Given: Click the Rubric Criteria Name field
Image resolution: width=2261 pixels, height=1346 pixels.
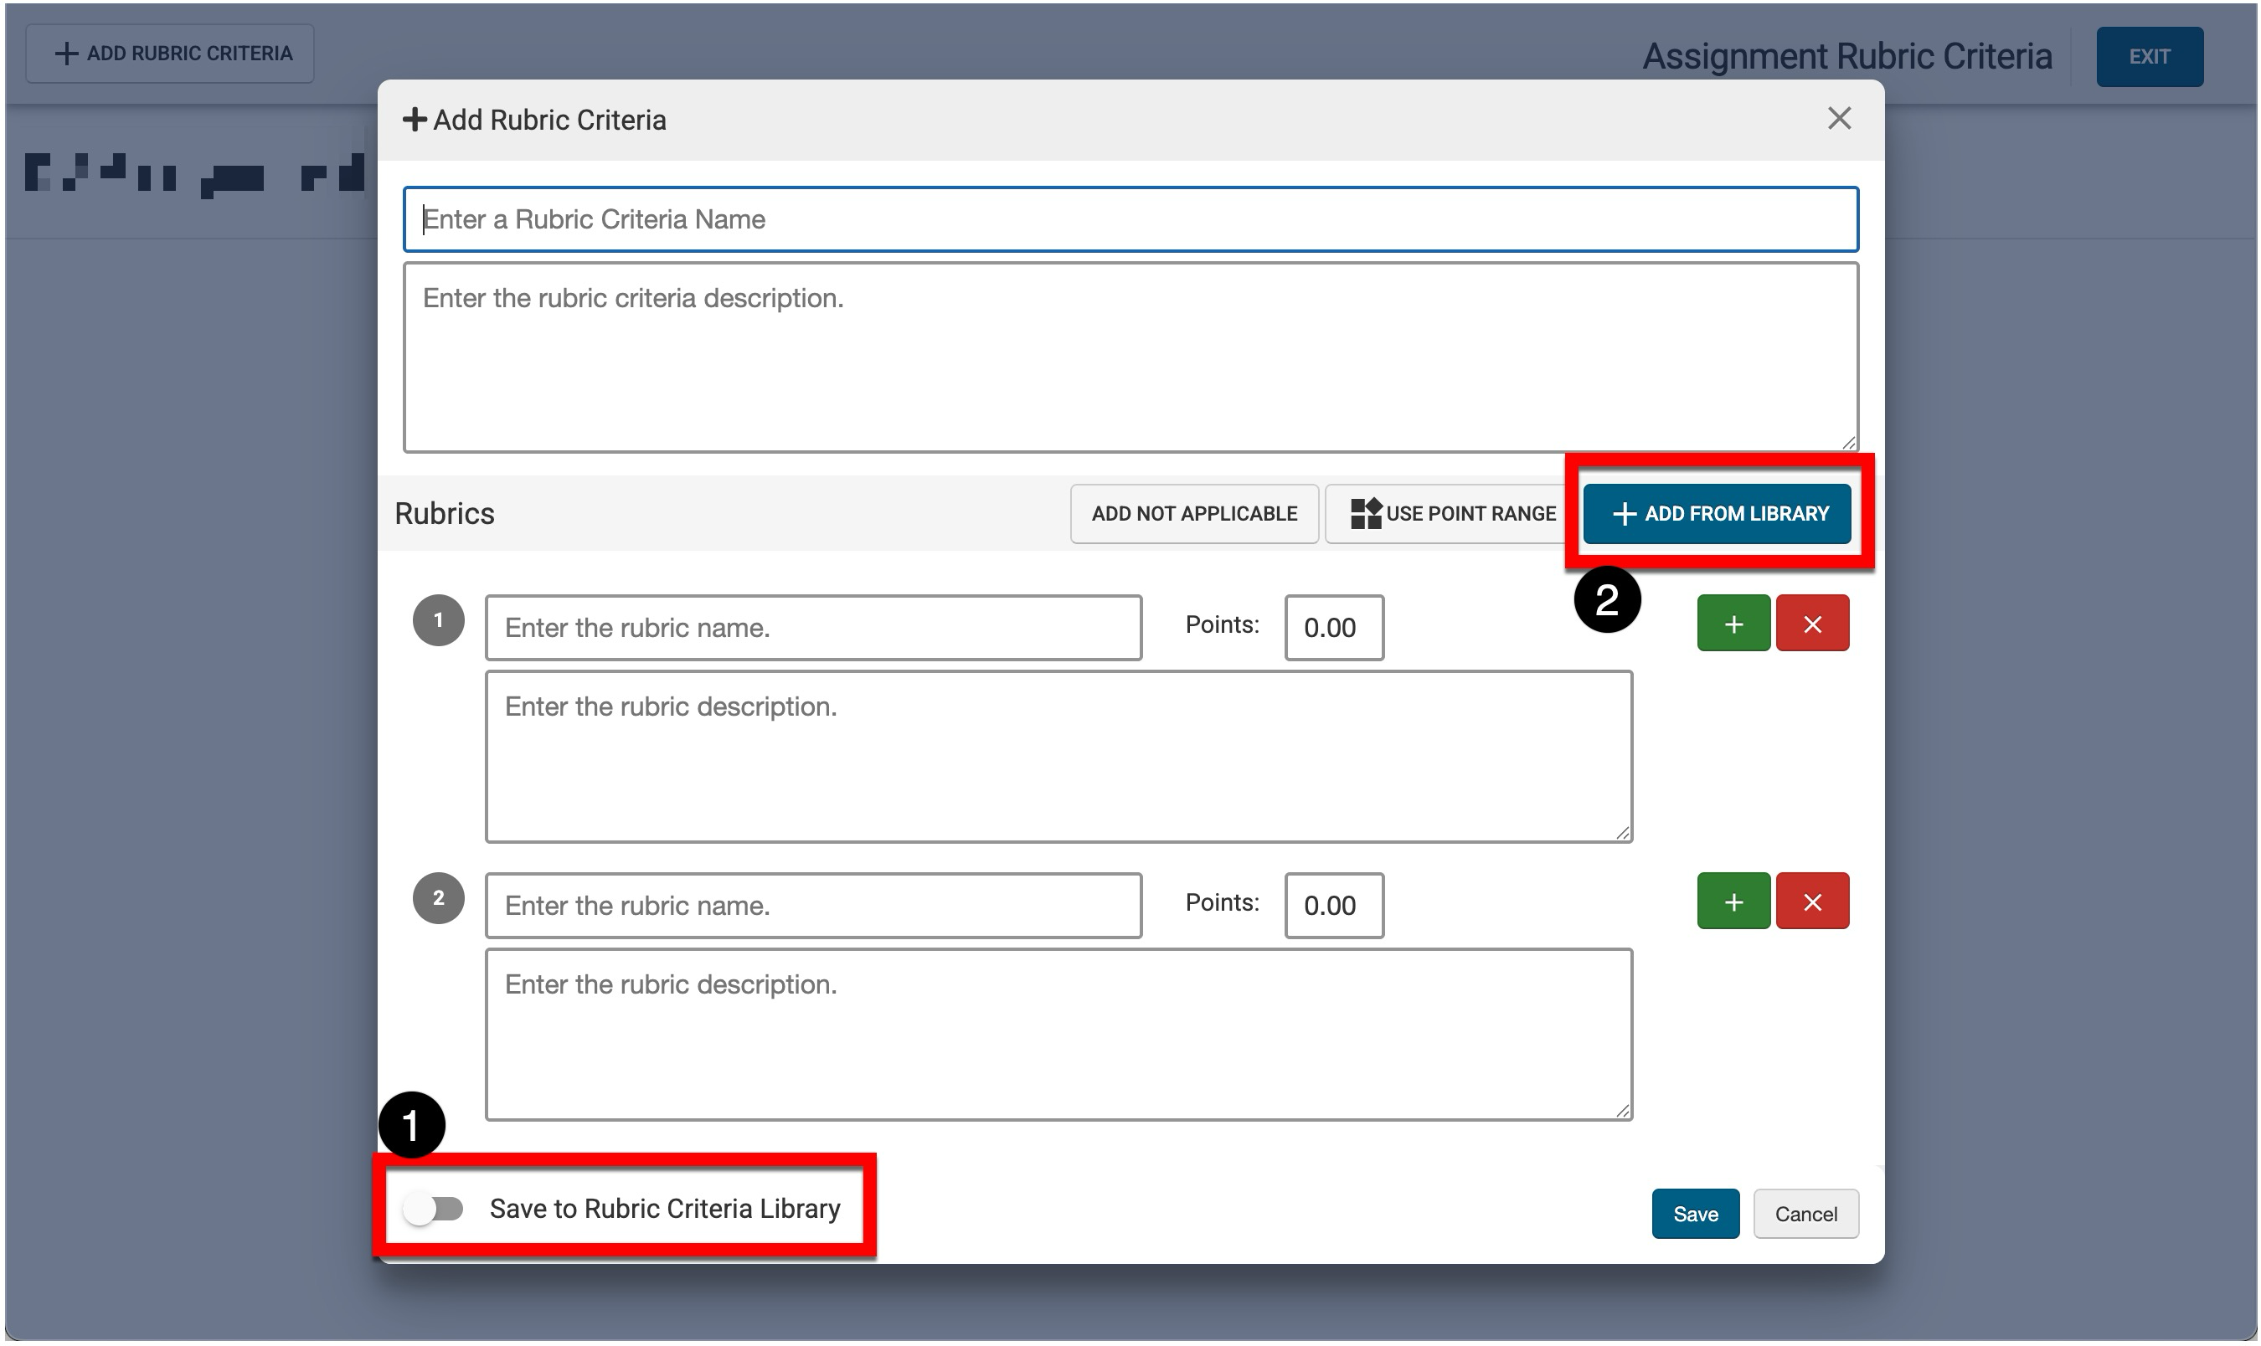Looking at the screenshot, I should [x=1130, y=219].
